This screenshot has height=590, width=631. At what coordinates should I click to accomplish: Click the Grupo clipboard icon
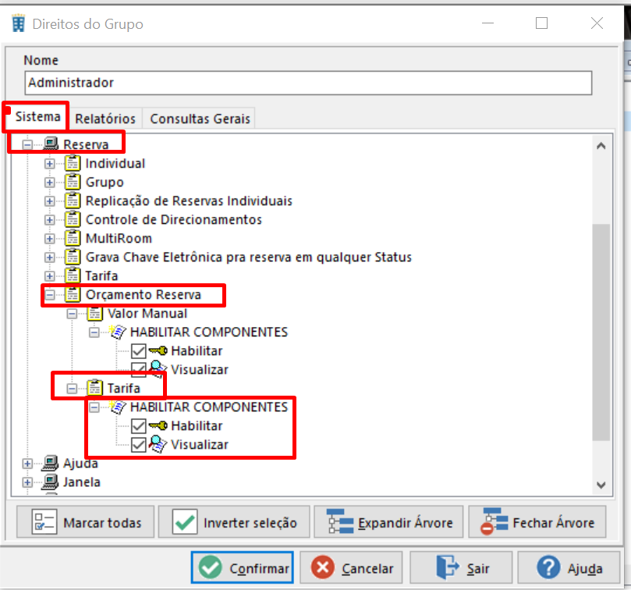73,182
